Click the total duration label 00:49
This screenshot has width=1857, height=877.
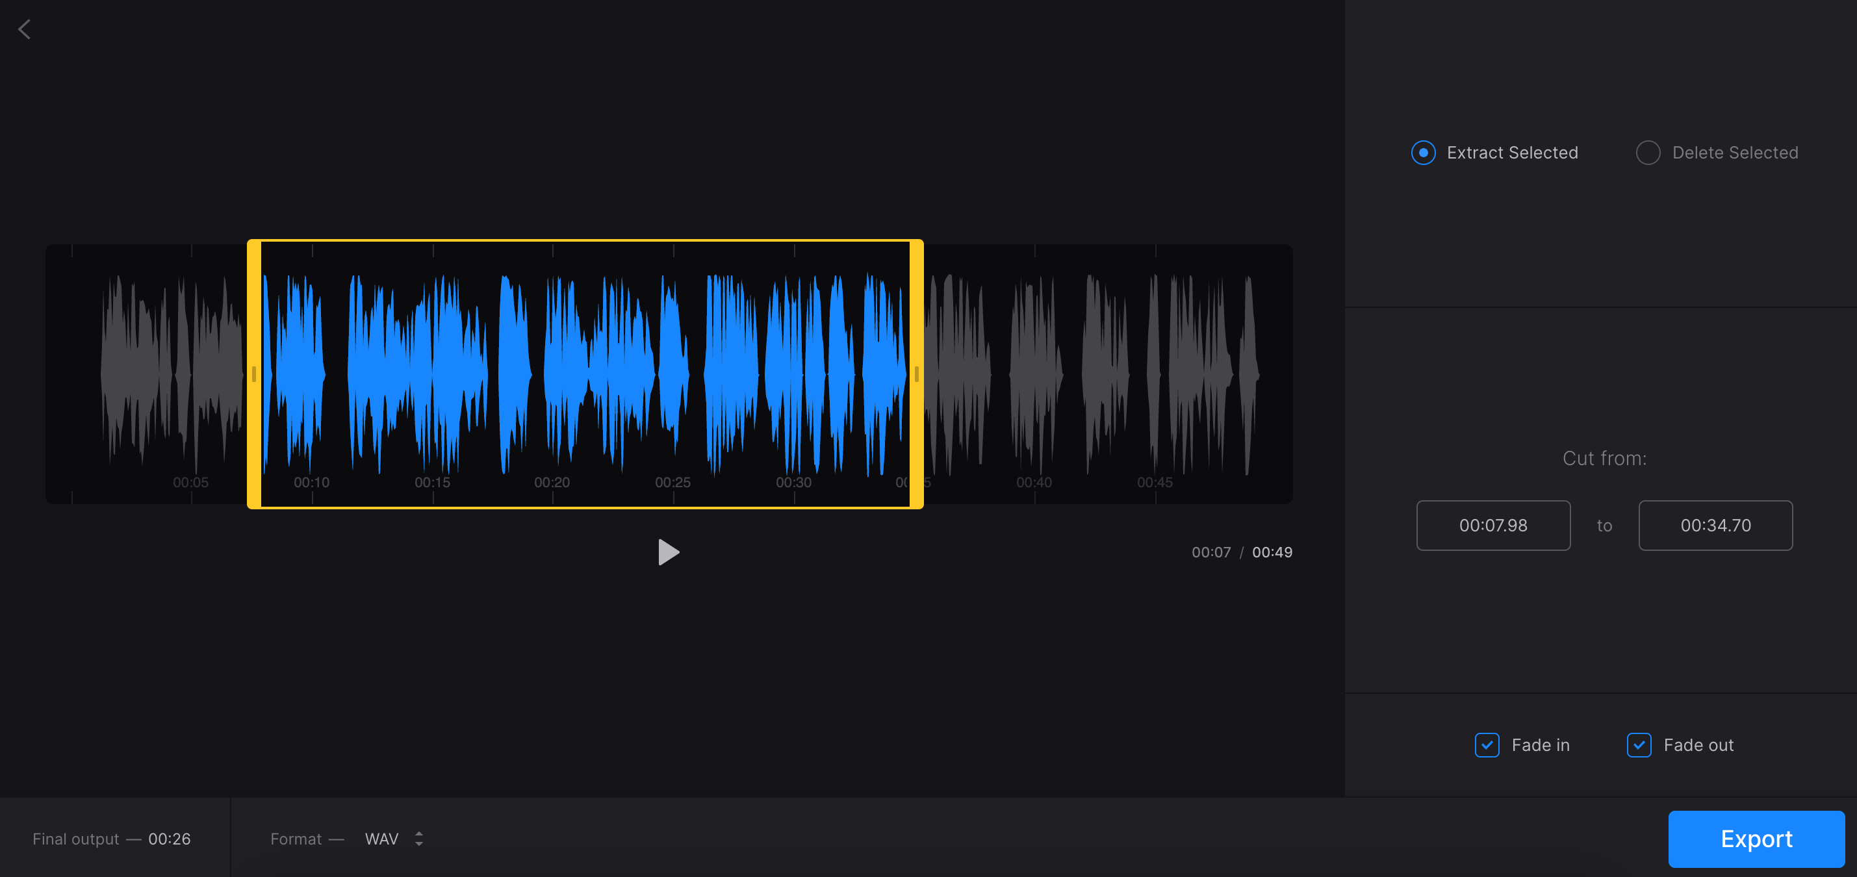pos(1272,552)
